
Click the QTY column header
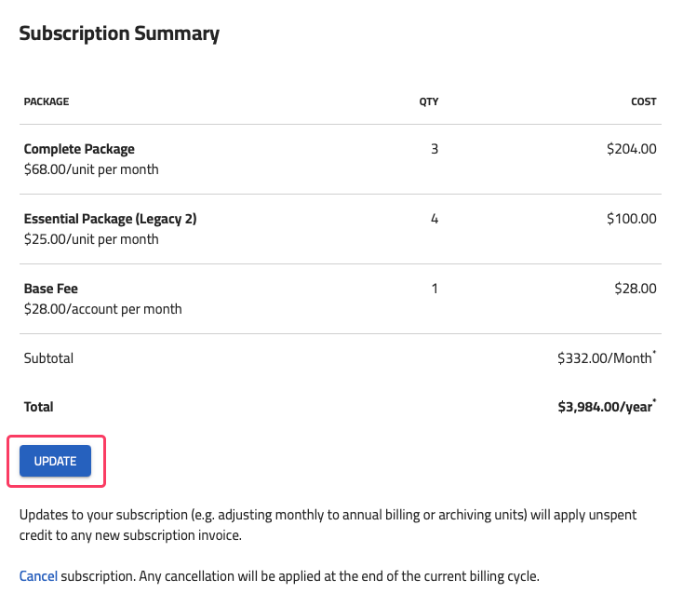(x=429, y=101)
